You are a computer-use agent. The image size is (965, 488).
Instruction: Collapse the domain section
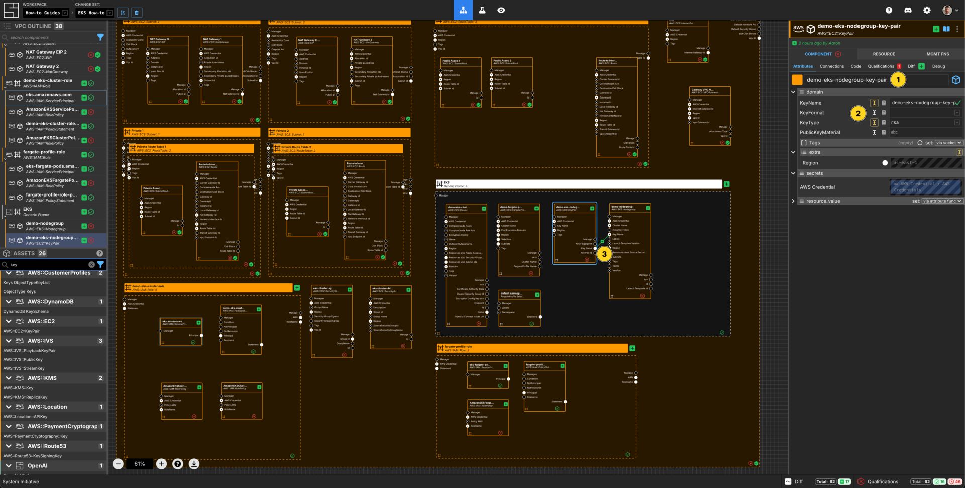[x=793, y=92]
